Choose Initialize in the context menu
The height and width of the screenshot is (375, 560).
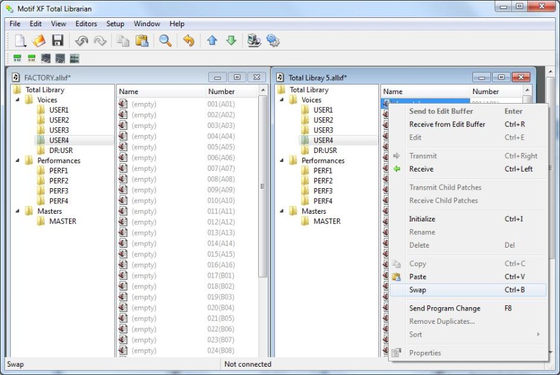pos(468,219)
